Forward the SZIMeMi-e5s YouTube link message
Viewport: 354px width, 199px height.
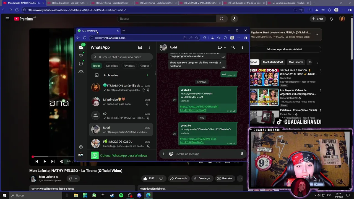(175, 134)
